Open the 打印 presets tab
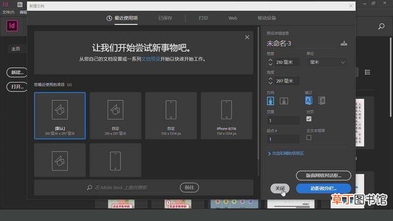 point(203,18)
